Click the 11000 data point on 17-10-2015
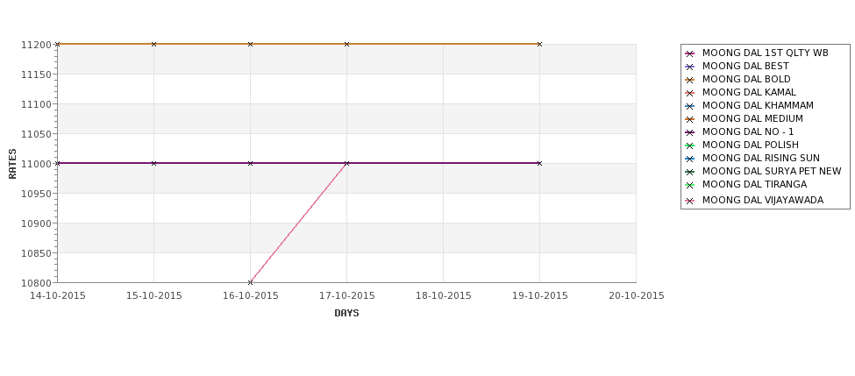855x376 pixels. tap(346, 163)
